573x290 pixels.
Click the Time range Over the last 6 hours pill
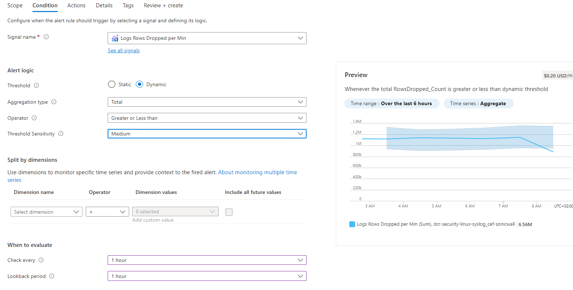[x=391, y=104]
